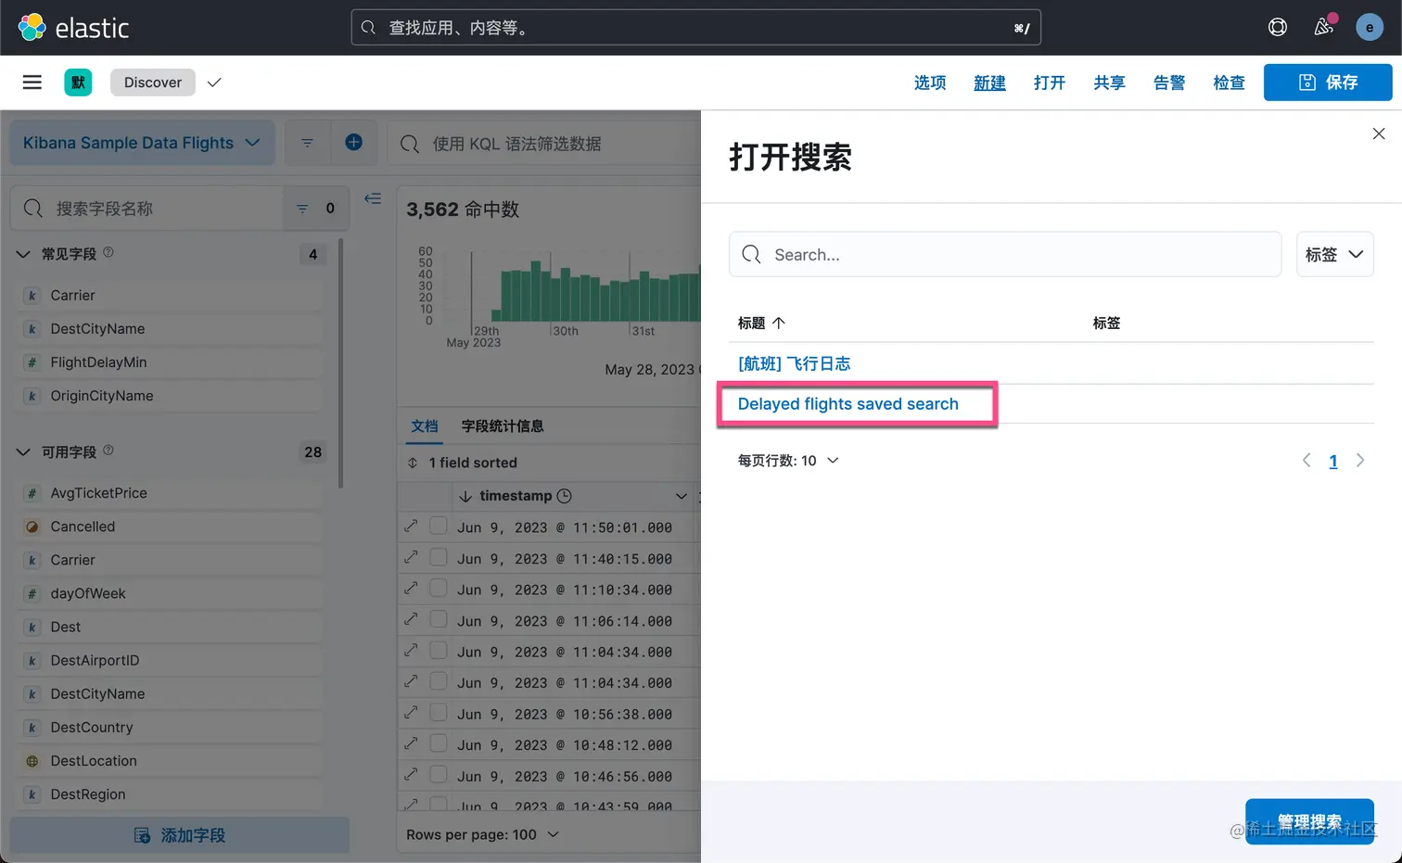Expand document for 11:40:15.000 row

click(x=411, y=557)
